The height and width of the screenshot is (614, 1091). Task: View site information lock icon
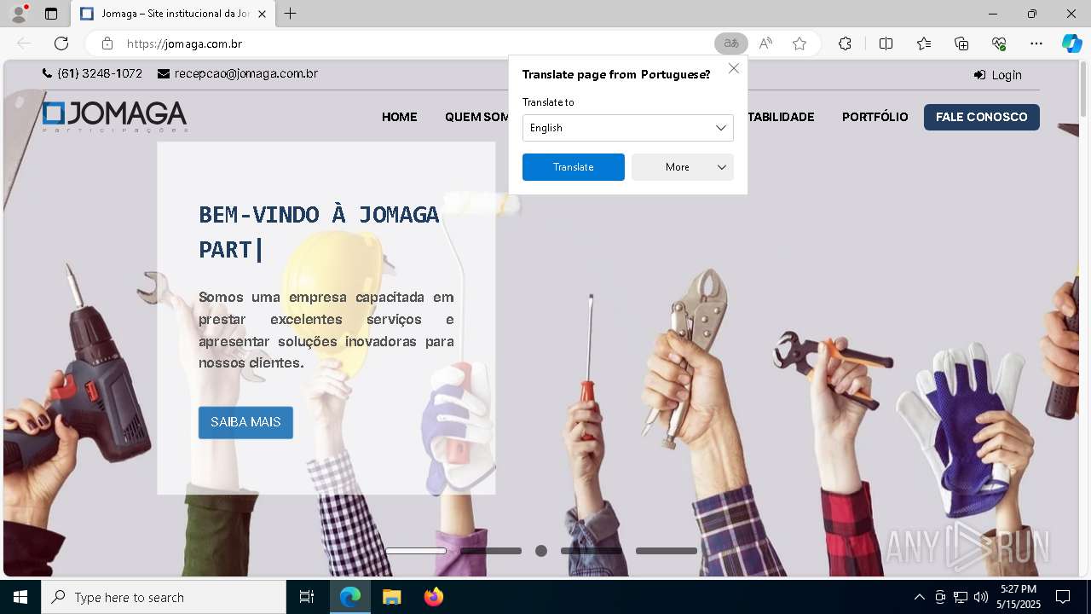[x=107, y=43]
